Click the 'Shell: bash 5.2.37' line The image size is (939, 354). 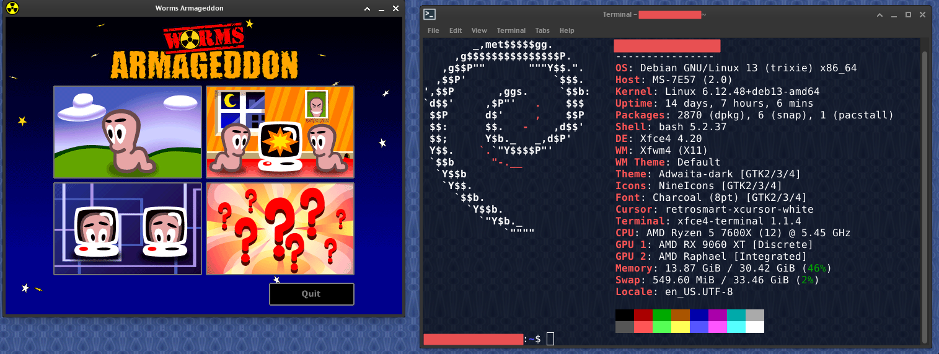click(671, 127)
